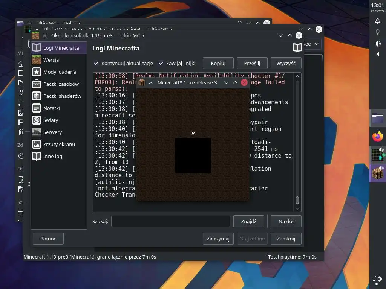Click the log scrollbar down arrow
The height and width of the screenshot is (289, 386).
[x=297, y=208]
